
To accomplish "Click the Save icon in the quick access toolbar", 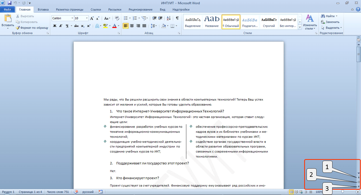I will 10,3.
